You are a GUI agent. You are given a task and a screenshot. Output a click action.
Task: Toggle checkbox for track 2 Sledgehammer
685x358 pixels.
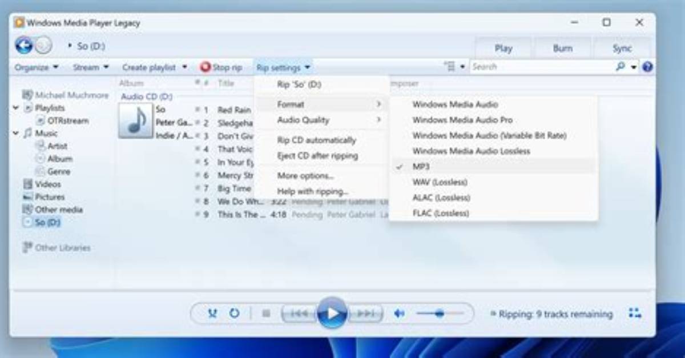click(198, 123)
